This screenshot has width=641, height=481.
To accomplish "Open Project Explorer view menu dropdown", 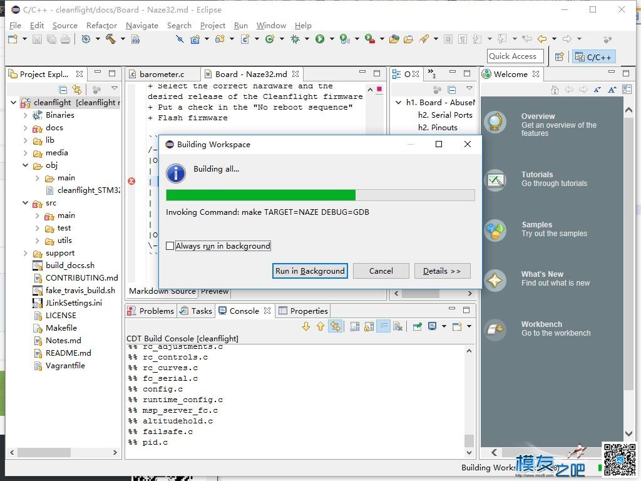I will pos(115,88).
